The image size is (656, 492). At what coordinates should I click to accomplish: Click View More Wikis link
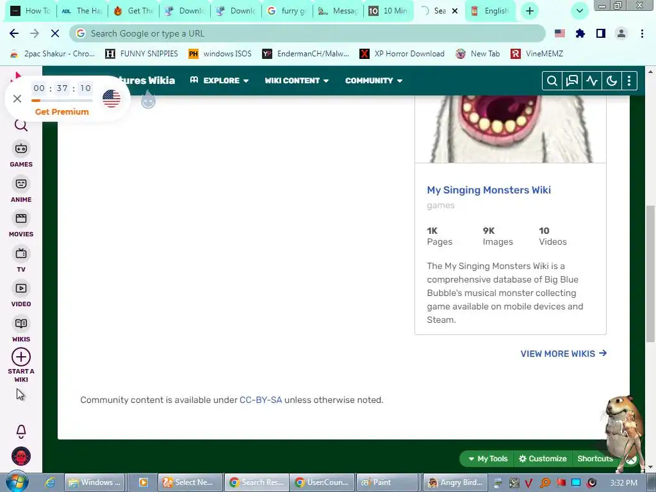(564, 354)
